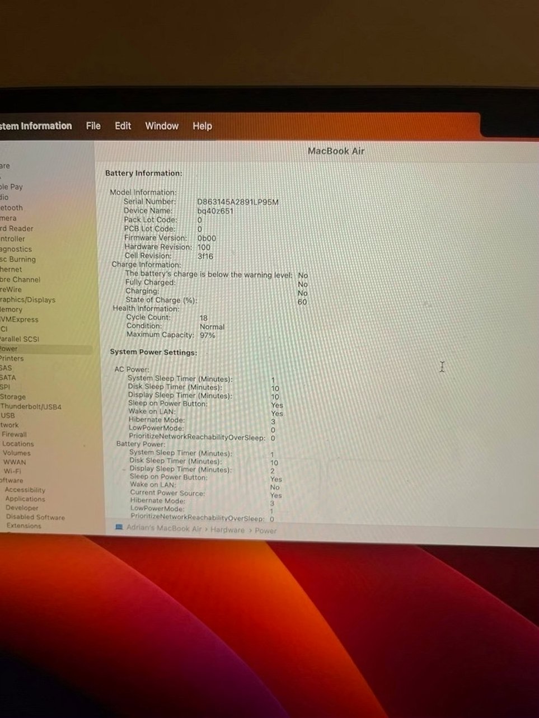Select Developer in the sidebar
This screenshot has width=539, height=718.
[22, 508]
